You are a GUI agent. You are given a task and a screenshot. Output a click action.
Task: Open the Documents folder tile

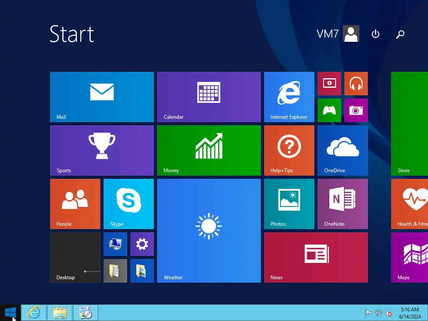pyautogui.click(x=115, y=271)
